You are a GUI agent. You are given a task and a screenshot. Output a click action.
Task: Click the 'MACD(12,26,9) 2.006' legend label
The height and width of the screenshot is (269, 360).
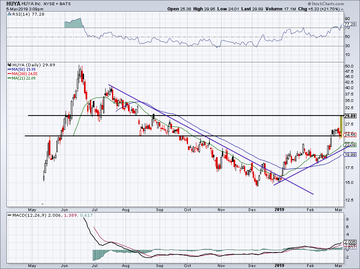[37, 215]
